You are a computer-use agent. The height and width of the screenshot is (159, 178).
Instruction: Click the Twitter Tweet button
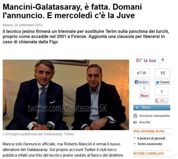(162, 82)
